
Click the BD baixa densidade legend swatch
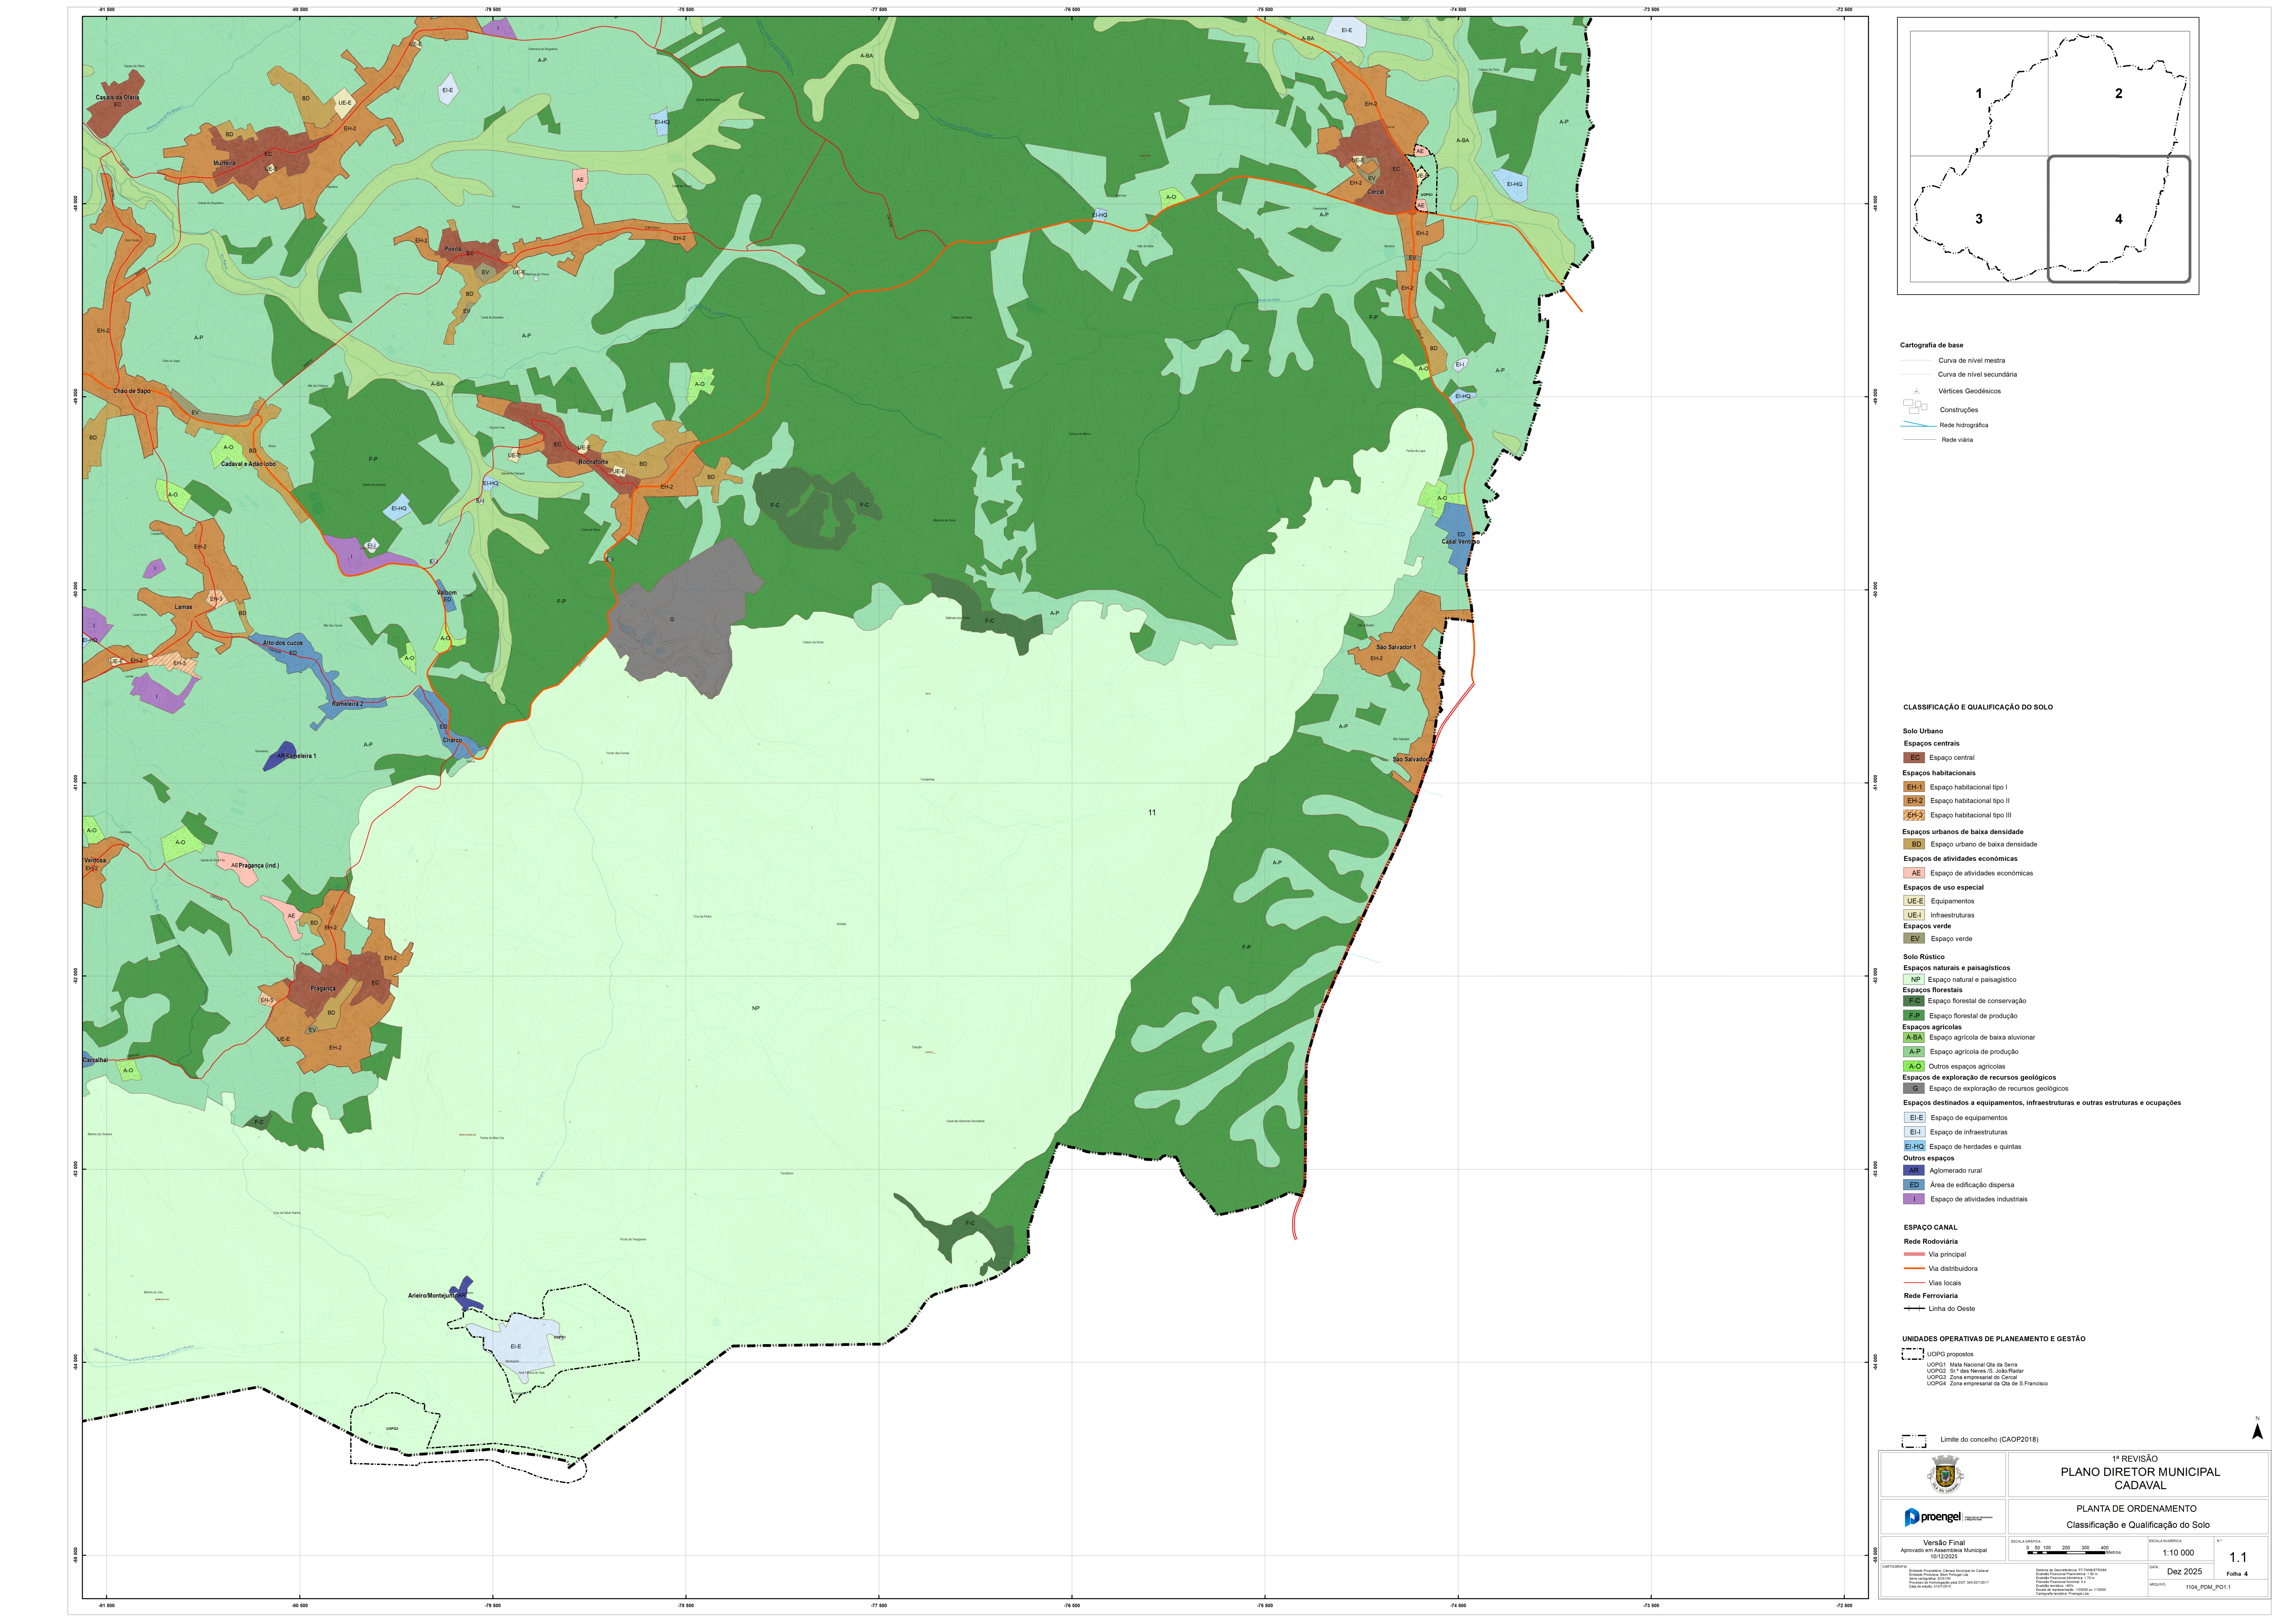[1914, 844]
